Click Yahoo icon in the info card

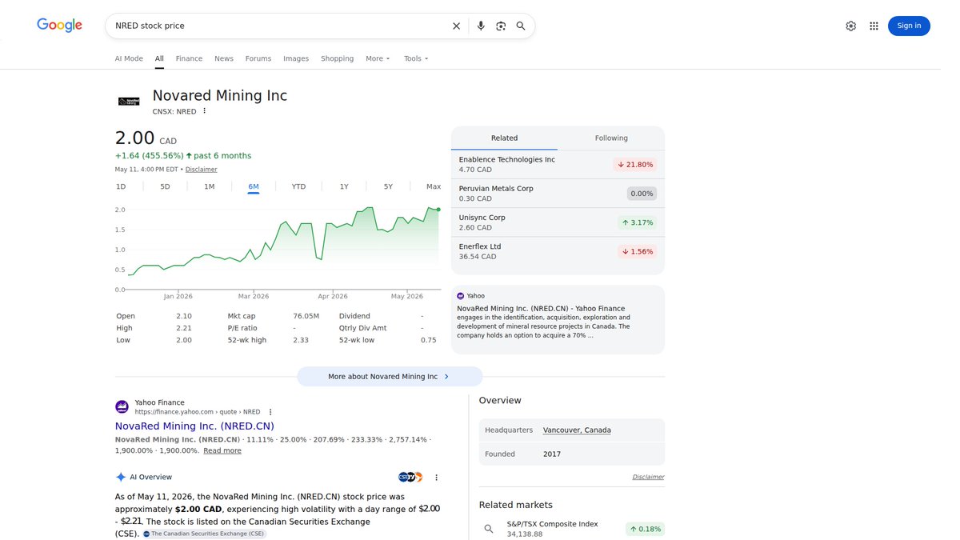pyautogui.click(x=461, y=296)
